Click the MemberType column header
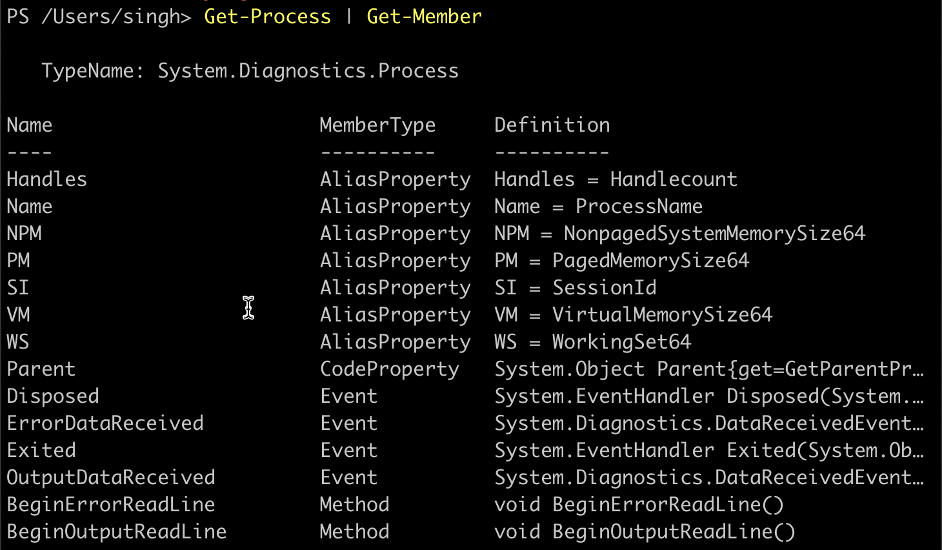 point(377,125)
